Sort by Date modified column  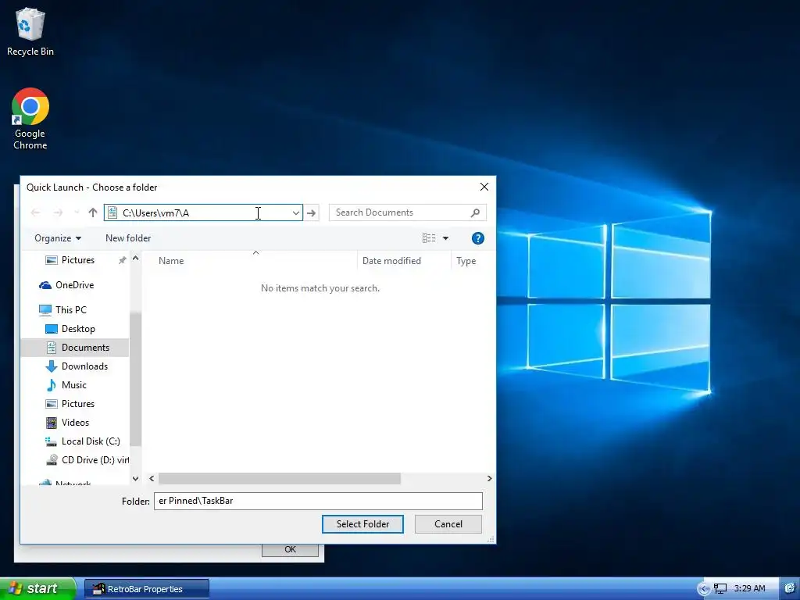pyautogui.click(x=392, y=261)
